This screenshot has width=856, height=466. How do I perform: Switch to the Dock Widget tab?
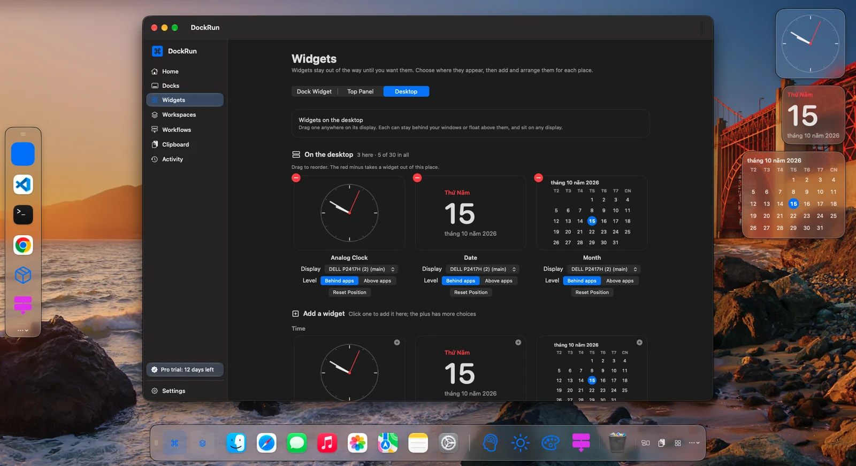click(x=314, y=91)
